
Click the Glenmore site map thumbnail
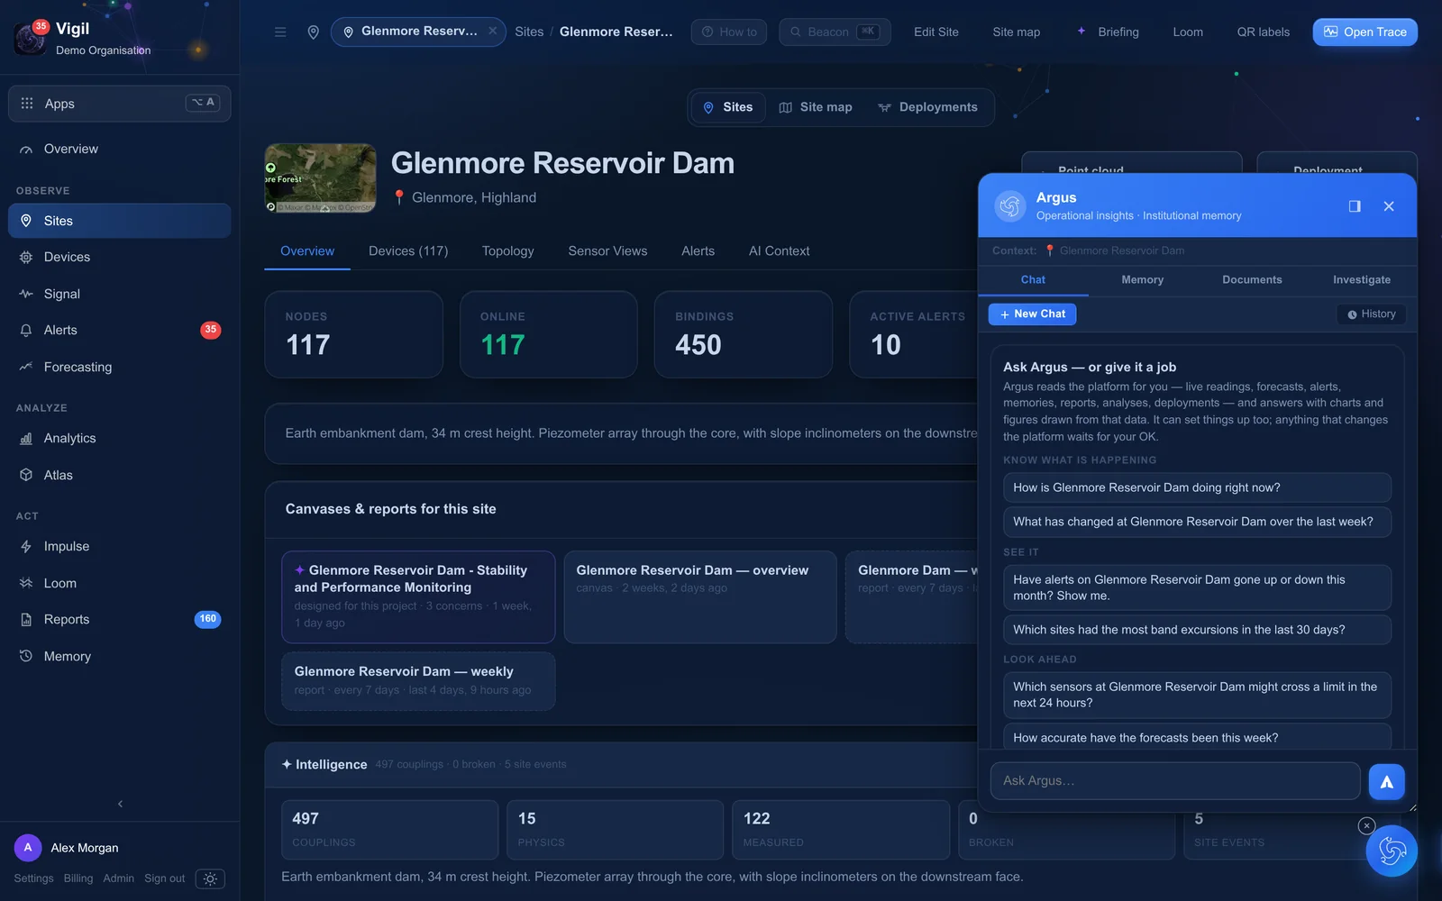[320, 178]
